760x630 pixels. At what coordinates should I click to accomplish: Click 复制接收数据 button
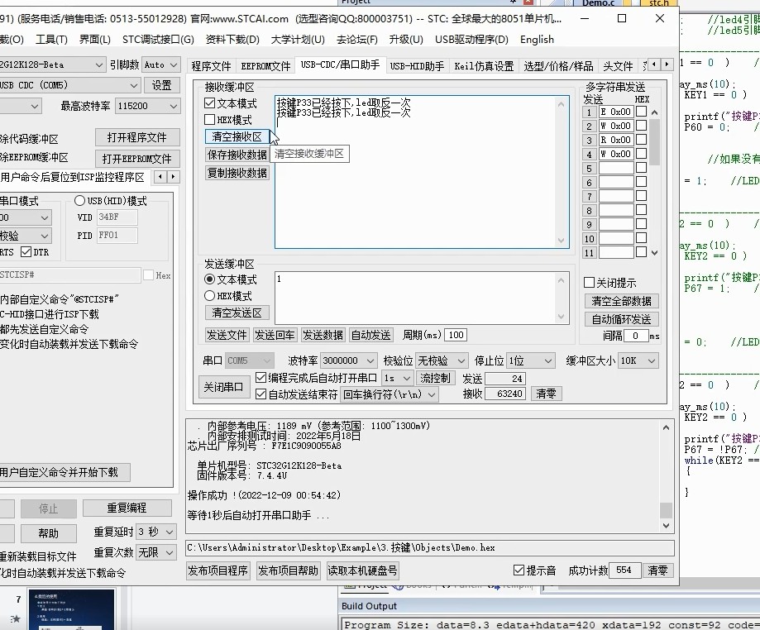[237, 173]
